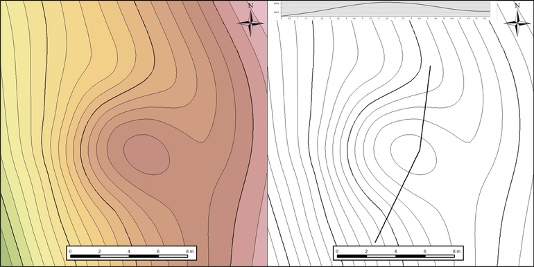Image resolution: width=534 pixels, height=267 pixels.
Task: Click the "4" label on left scale bar
Action: pos(129,251)
